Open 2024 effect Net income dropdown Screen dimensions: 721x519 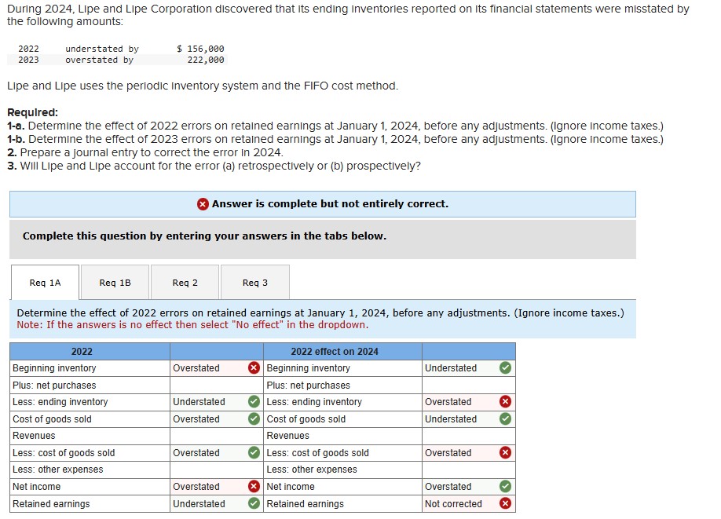click(469, 486)
